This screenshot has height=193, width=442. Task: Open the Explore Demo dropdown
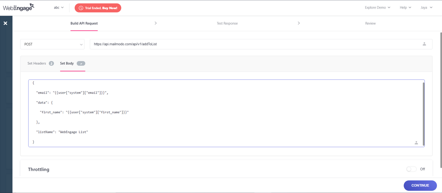point(377,7)
